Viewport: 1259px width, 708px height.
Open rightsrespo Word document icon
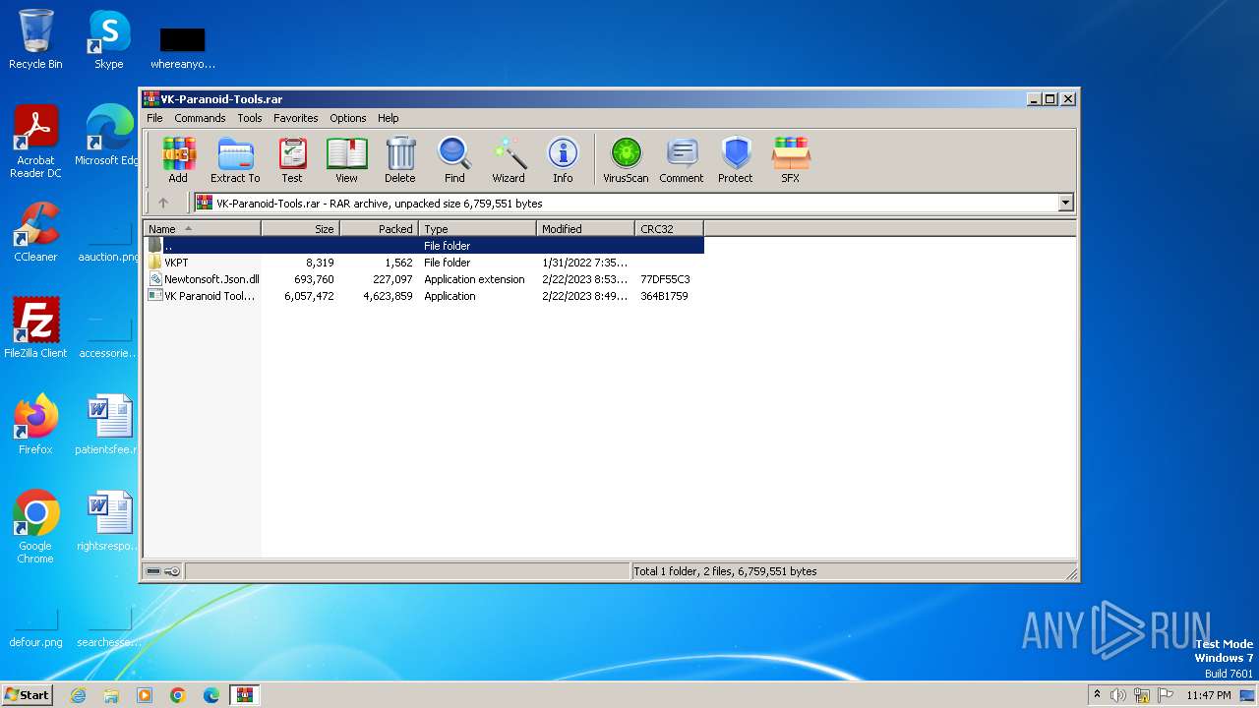108,521
